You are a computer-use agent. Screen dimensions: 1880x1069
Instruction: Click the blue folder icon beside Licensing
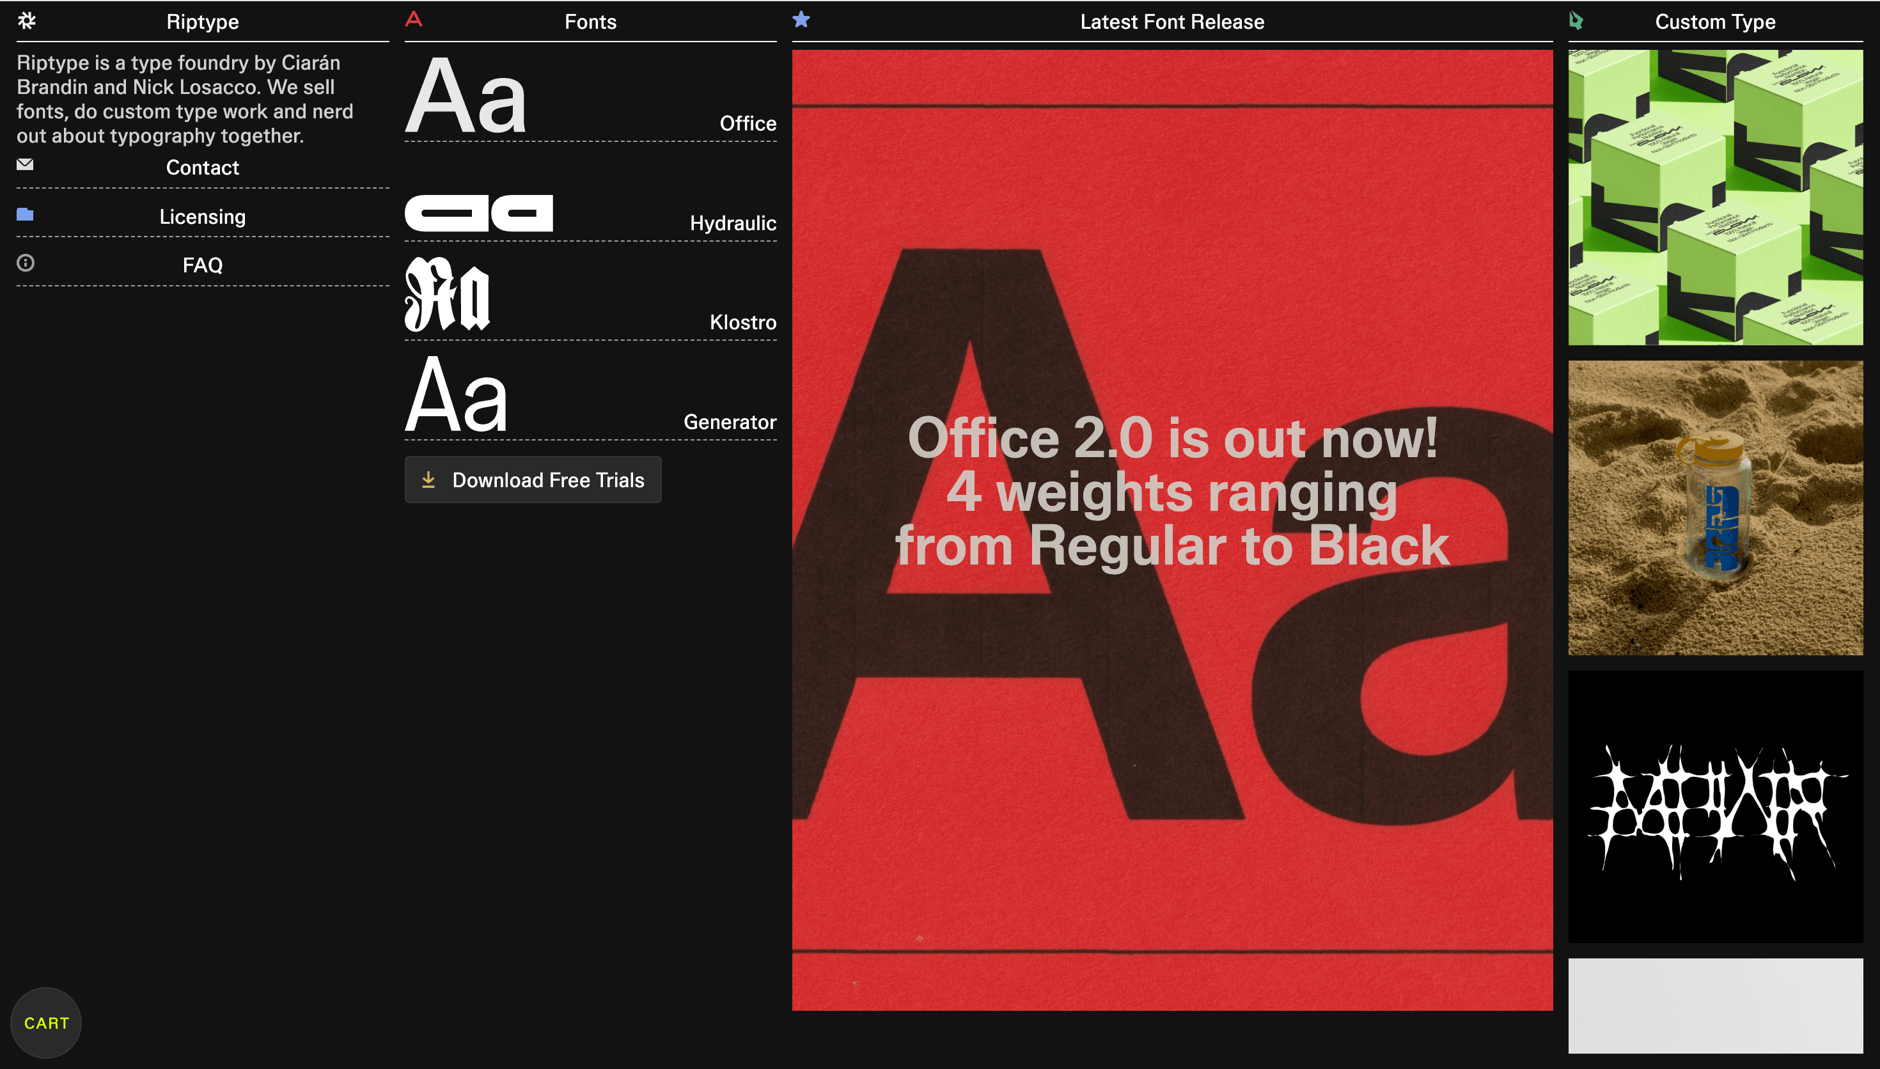(x=25, y=214)
